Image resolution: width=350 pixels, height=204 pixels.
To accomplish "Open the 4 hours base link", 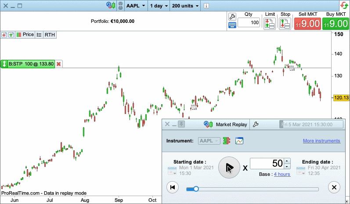I will 282,174.
